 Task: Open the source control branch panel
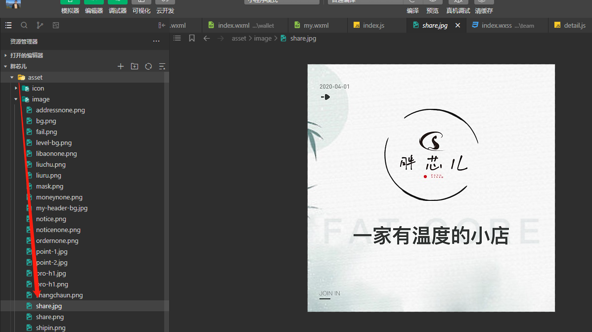[40, 25]
